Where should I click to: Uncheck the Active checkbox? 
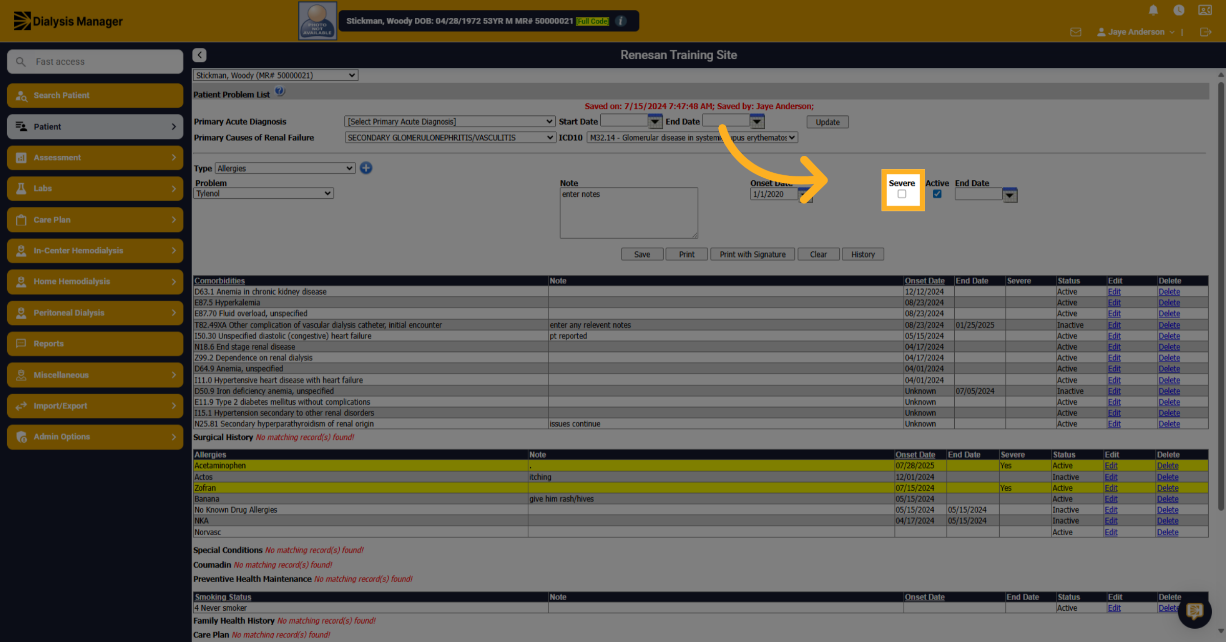click(x=937, y=194)
